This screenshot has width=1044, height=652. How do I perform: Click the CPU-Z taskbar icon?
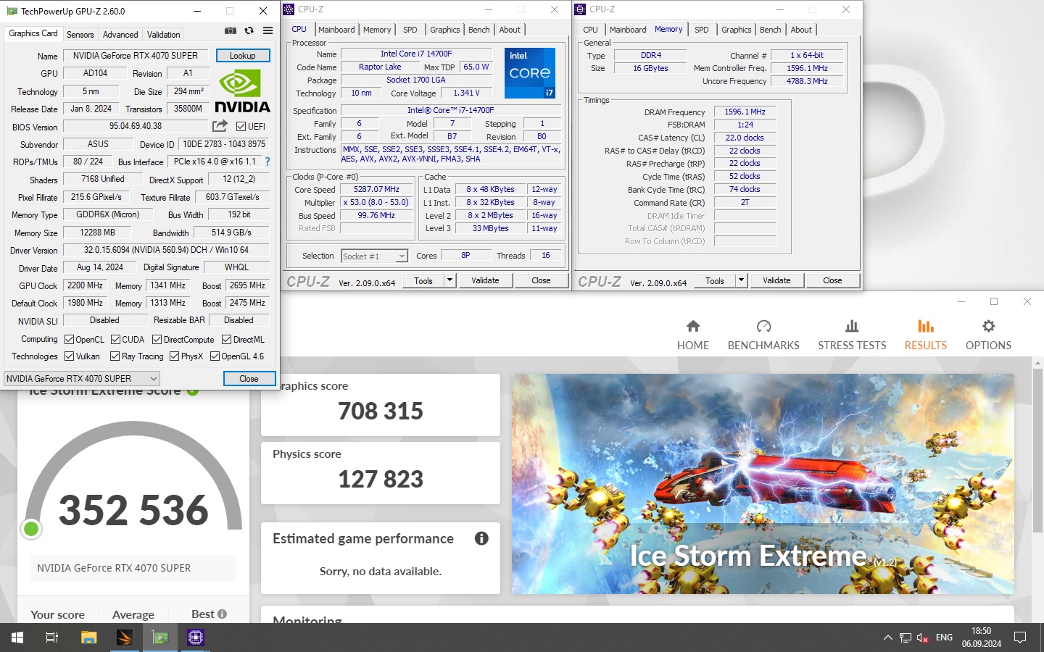tap(196, 638)
